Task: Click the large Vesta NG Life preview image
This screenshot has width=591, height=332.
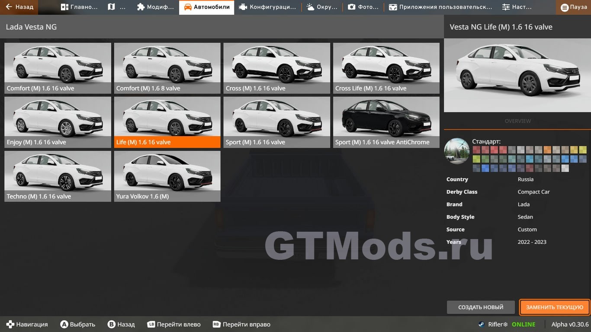Action: (x=517, y=75)
